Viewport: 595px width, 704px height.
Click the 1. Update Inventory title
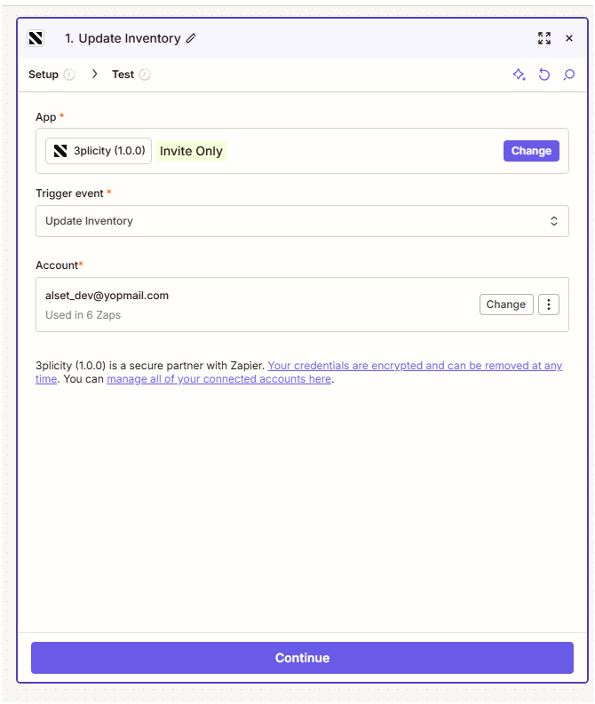click(123, 38)
